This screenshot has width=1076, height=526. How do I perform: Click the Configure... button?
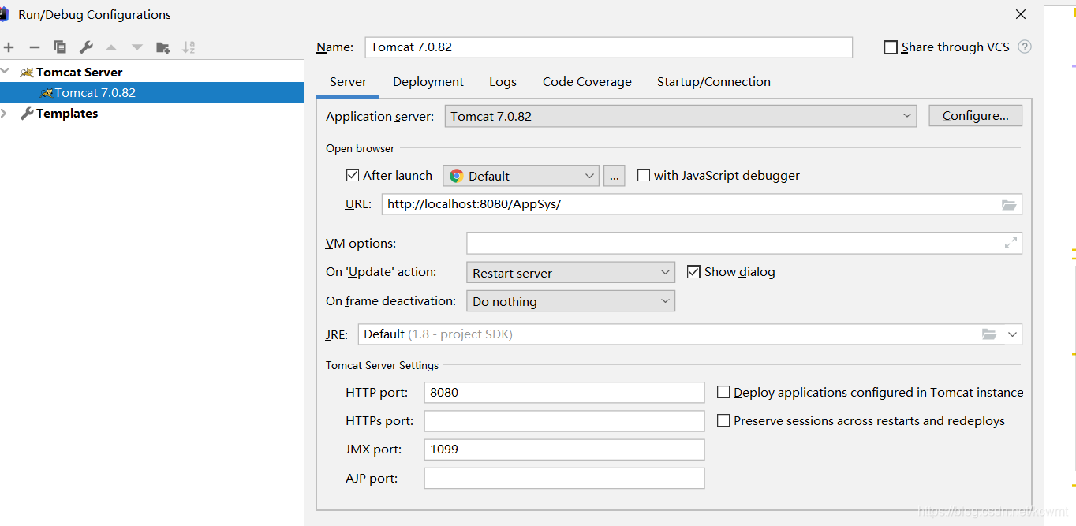tap(975, 116)
